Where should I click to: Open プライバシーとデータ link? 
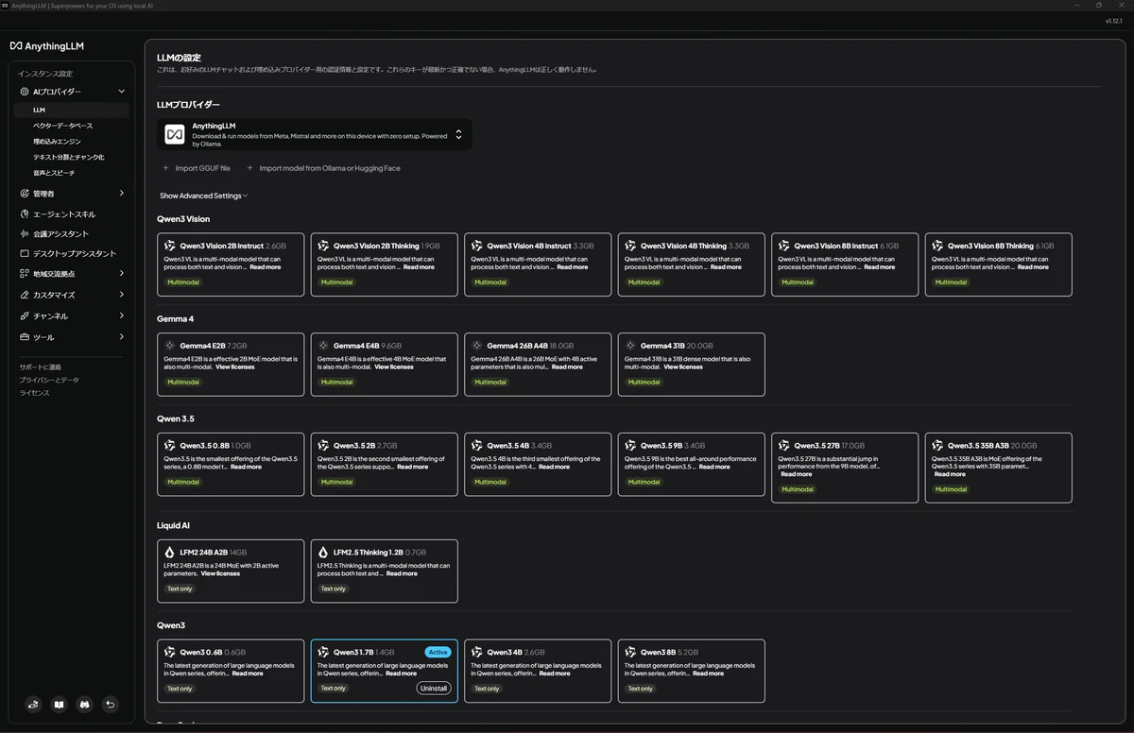[x=49, y=380]
